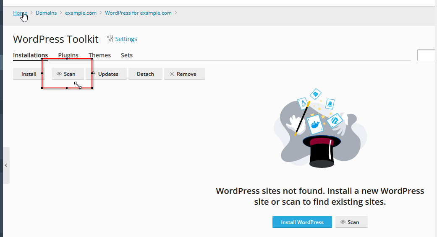Open the WordPress for example.com breadcrumb
The width and height of the screenshot is (437, 237).
pyautogui.click(x=138, y=13)
